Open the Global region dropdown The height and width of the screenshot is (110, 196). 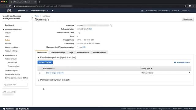(x=175, y=11)
